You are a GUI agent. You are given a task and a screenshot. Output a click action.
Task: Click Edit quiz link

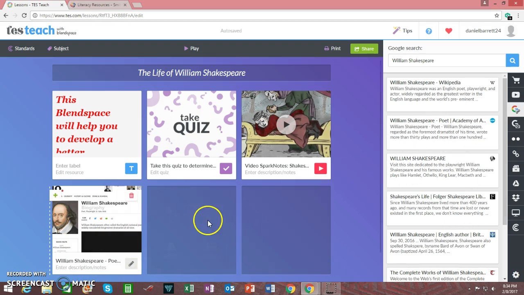pos(159,172)
